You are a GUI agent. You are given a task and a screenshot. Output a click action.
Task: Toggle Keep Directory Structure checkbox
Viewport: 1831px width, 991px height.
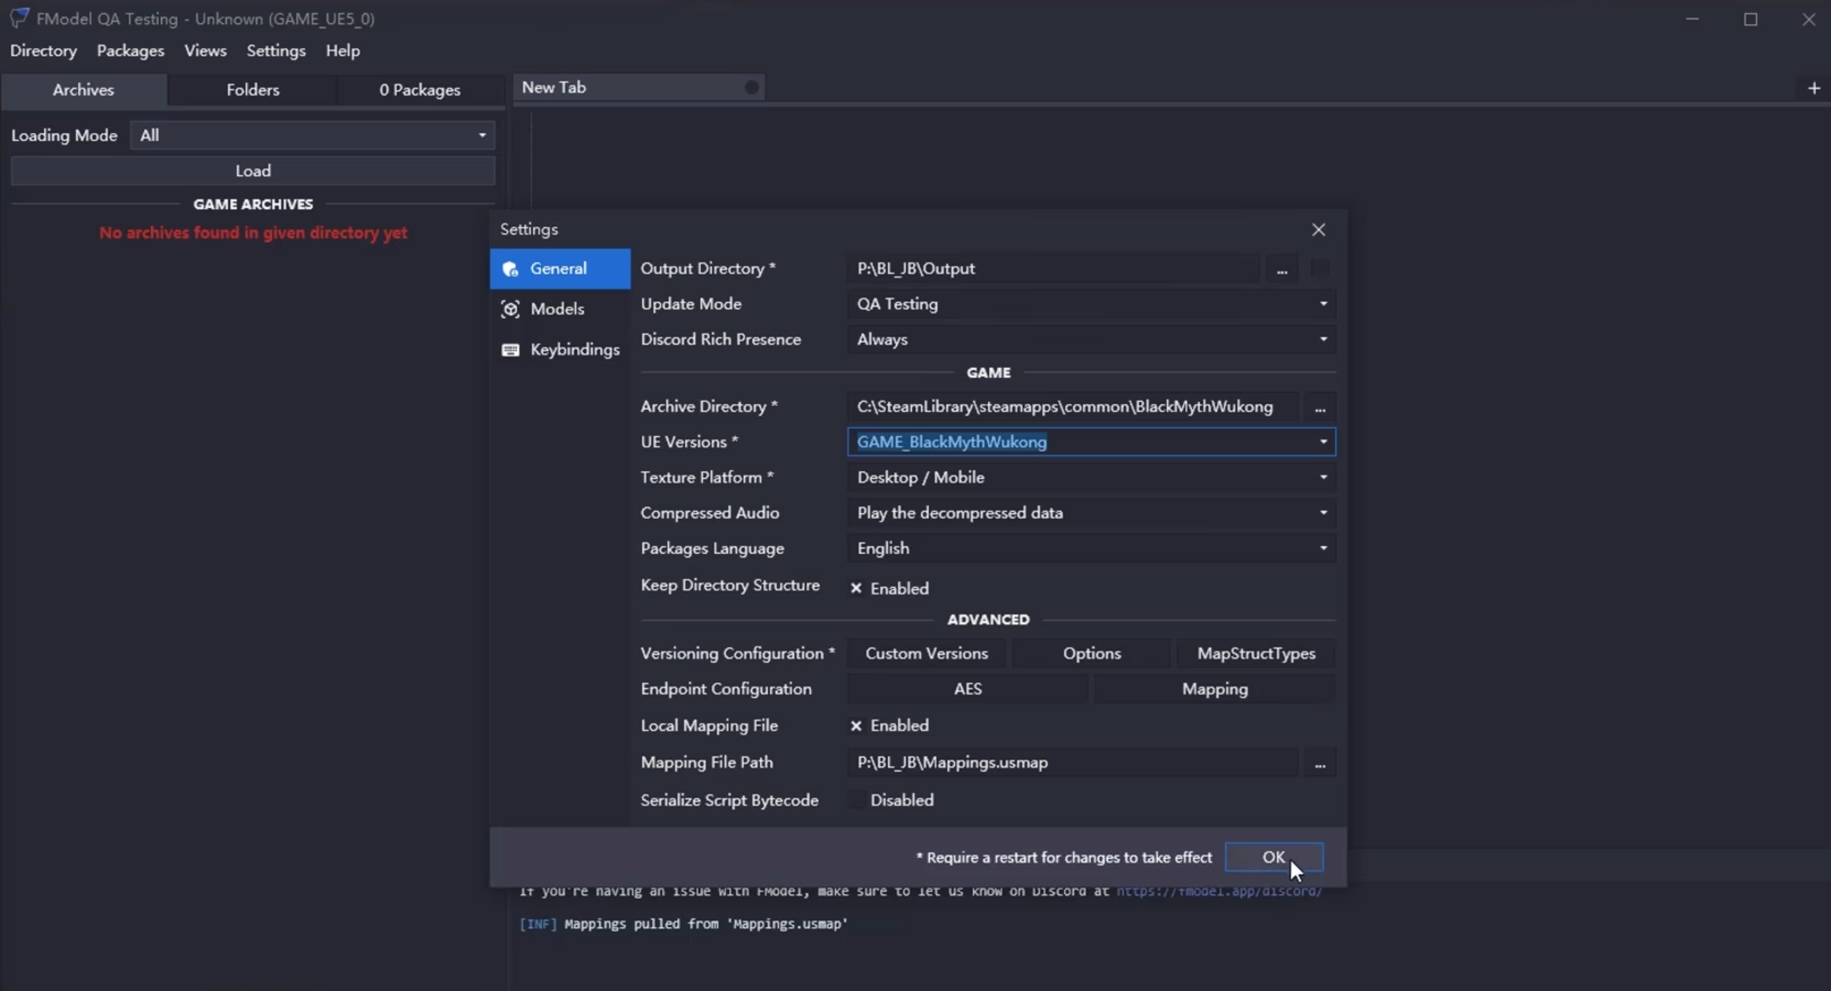[857, 588]
